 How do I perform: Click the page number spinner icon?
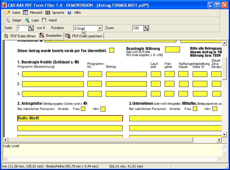click(x=31, y=28)
